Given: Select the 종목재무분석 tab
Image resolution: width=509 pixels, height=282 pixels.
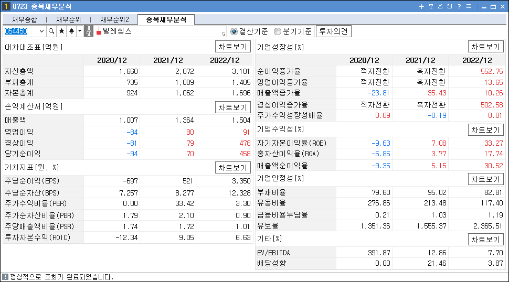Looking at the screenshot, I should pyautogui.click(x=166, y=19).
